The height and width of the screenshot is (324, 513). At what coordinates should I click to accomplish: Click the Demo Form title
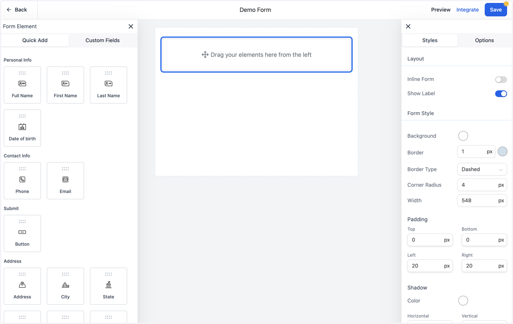coord(255,10)
